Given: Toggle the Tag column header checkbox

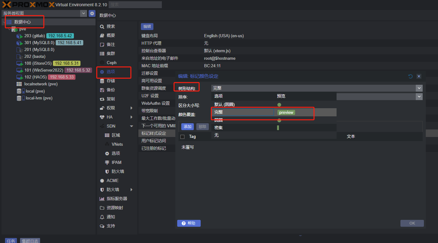Looking at the screenshot, I should click(183, 137).
